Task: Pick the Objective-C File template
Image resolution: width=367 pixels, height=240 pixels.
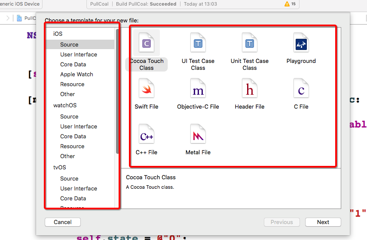Action: coord(198,94)
